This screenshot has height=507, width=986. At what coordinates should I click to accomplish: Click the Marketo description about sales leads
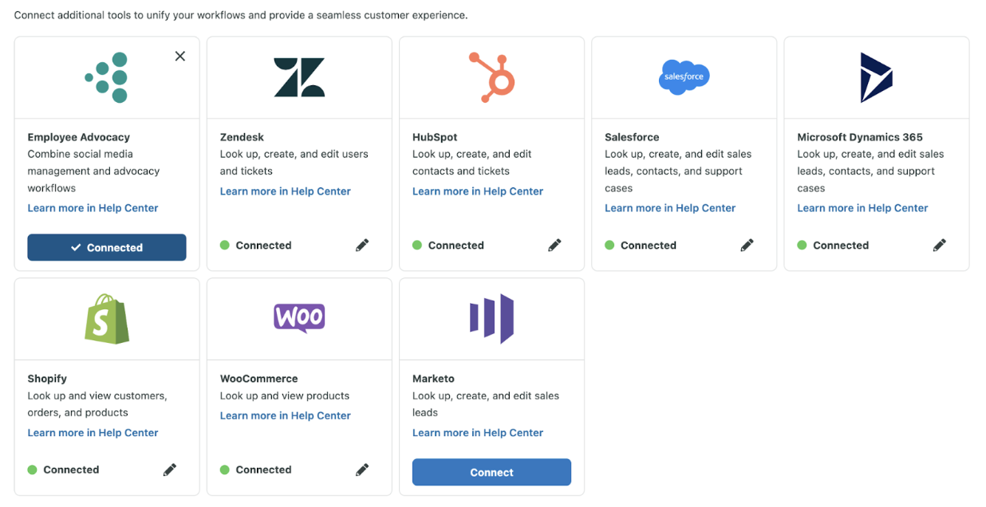click(486, 404)
